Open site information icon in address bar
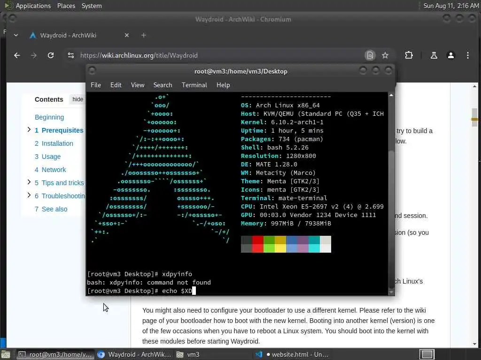 pos(71,55)
